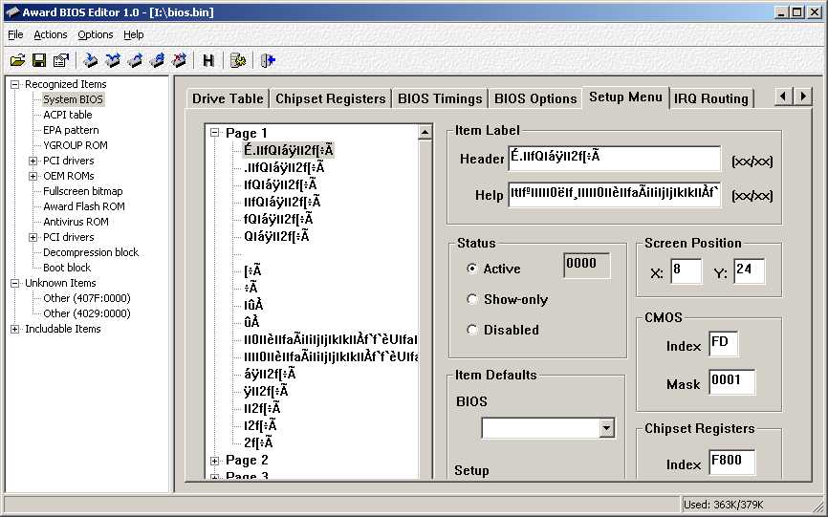
Task: Select Other (4029:0000) unknown item
Action: click(x=87, y=313)
